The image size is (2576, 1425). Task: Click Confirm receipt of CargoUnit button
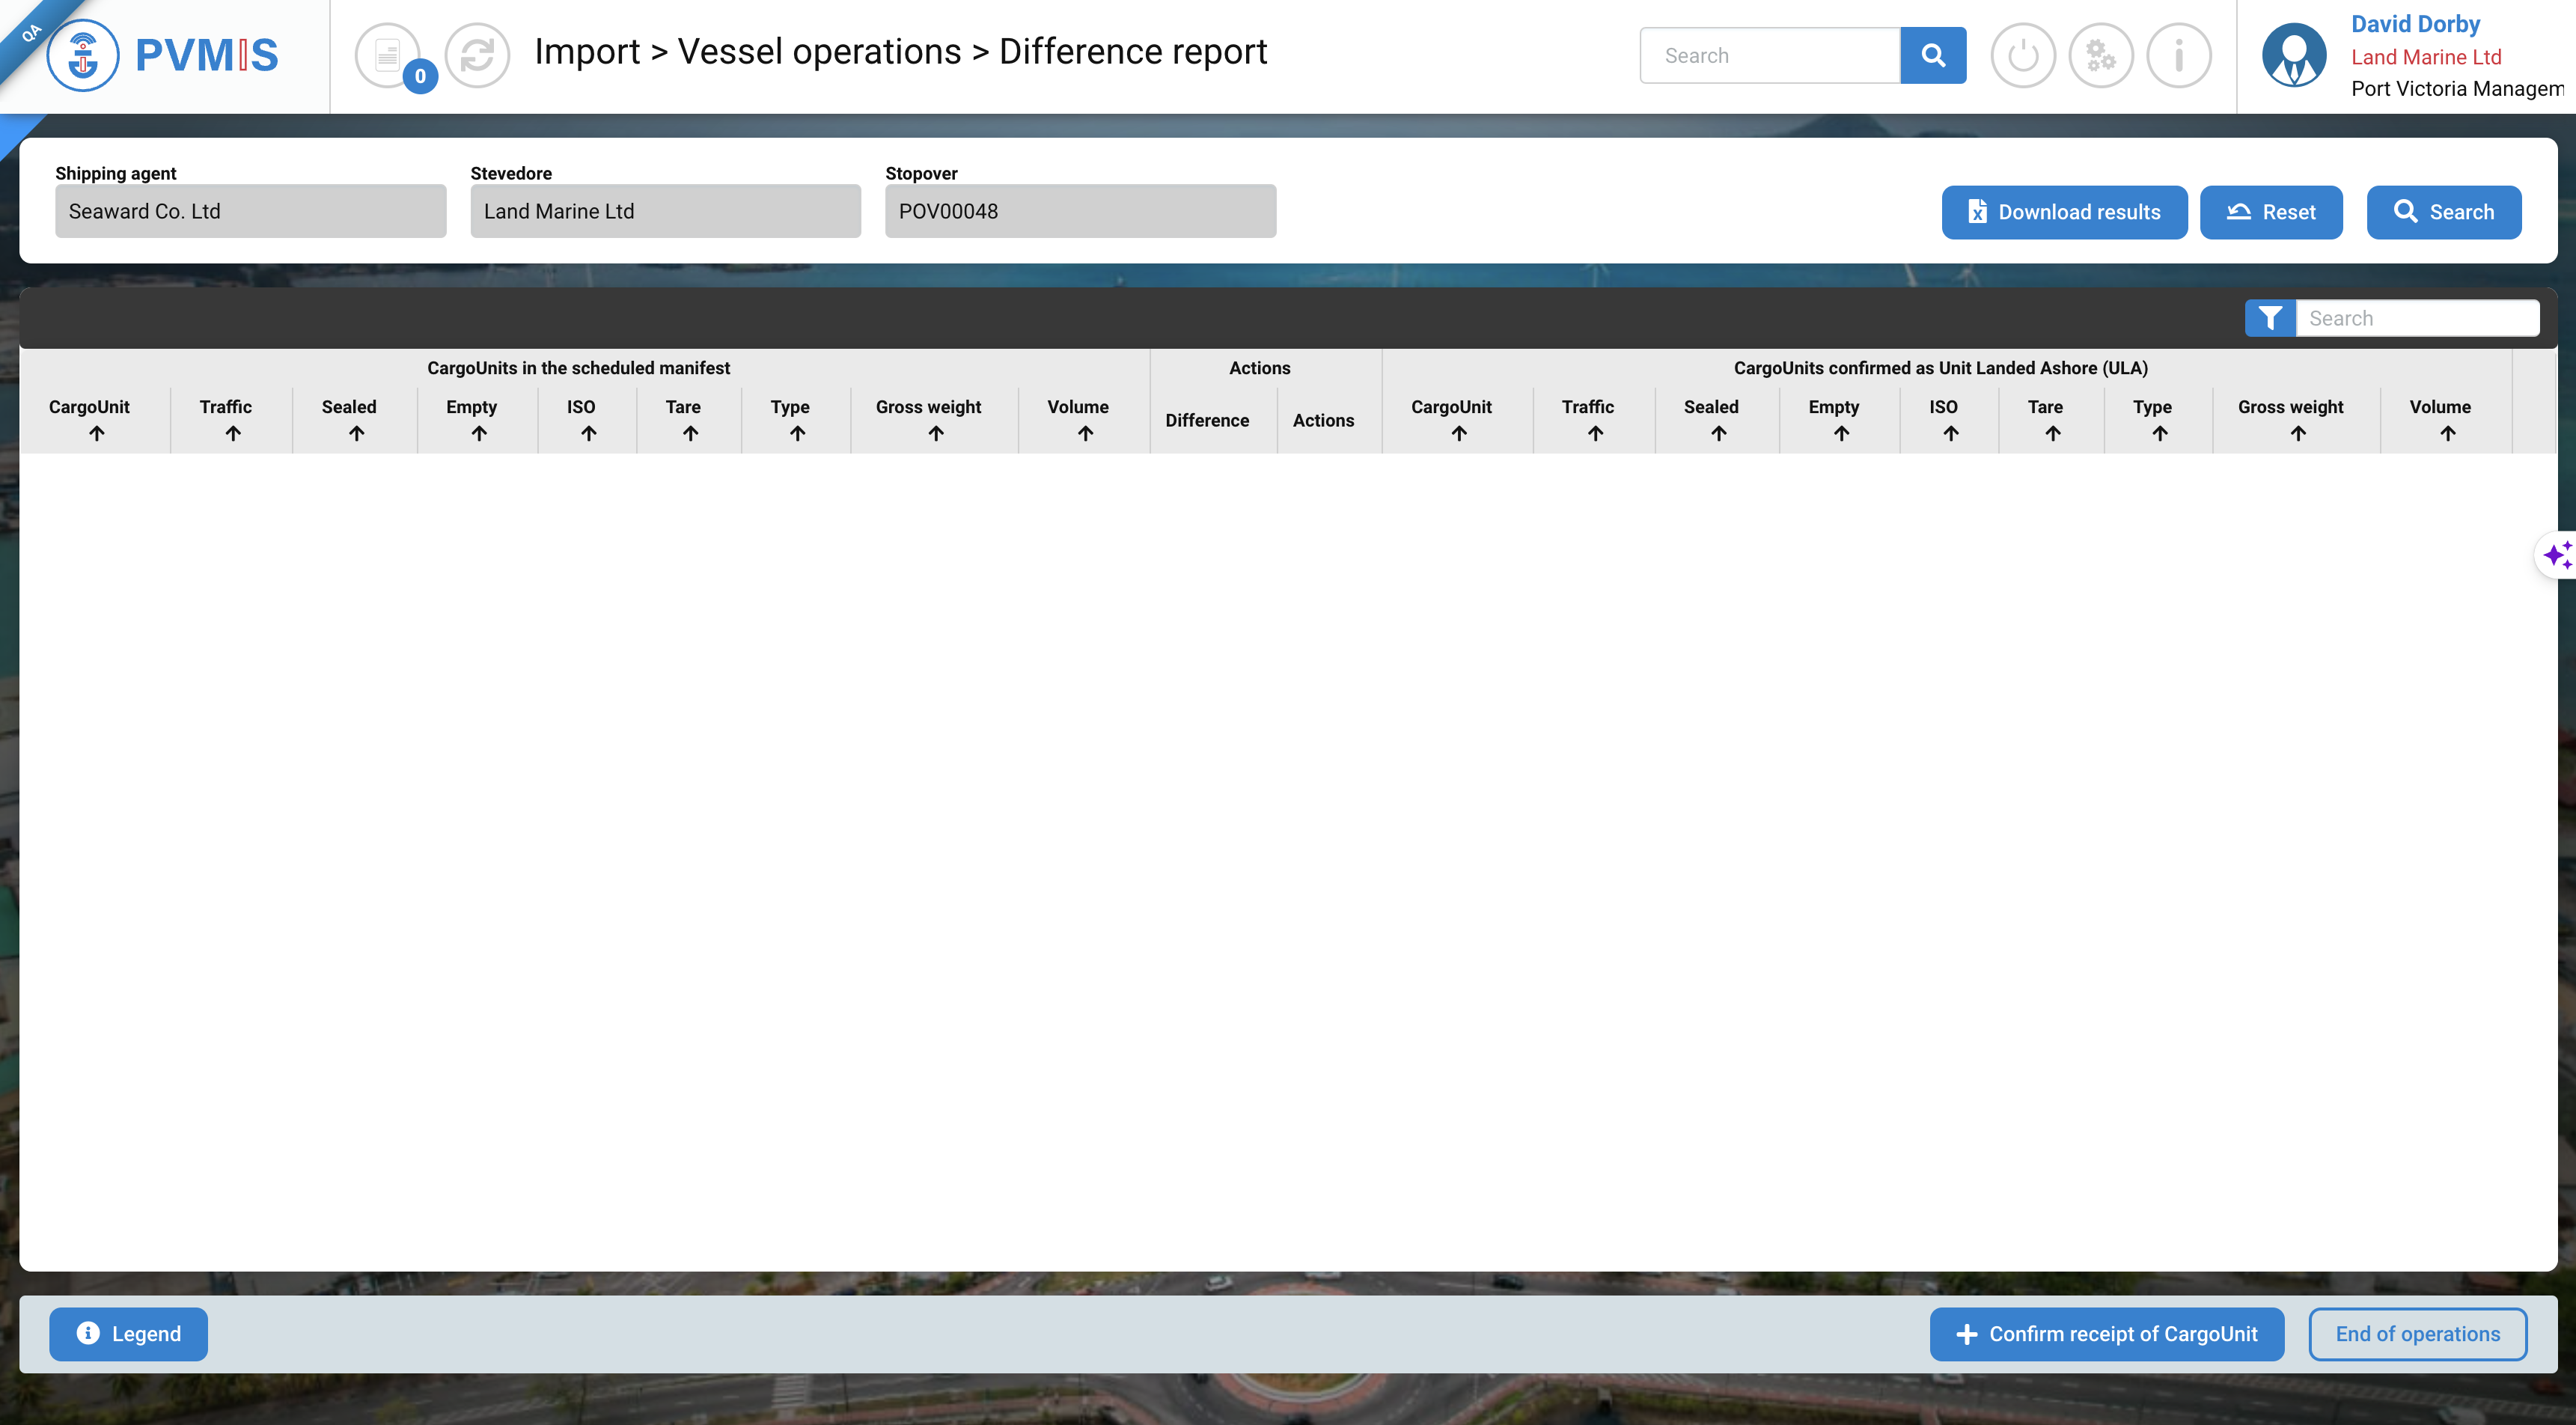coord(2106,1333)
